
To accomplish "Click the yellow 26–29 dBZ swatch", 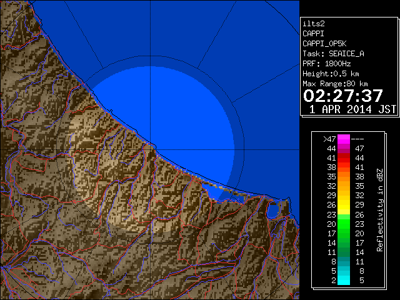I will click(x=344, y=205).
